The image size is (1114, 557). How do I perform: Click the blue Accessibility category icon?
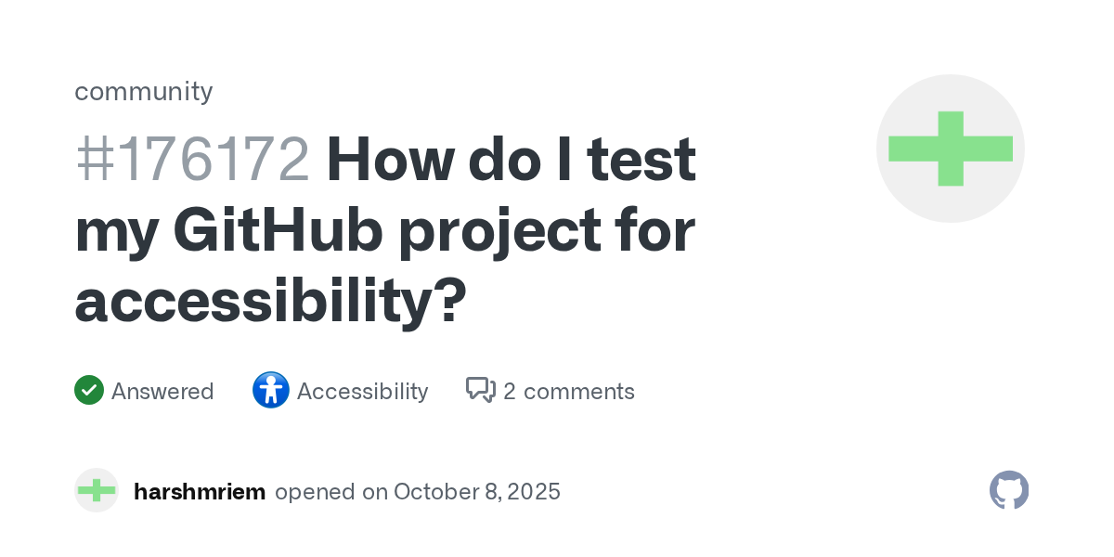(x=270, y=391)
